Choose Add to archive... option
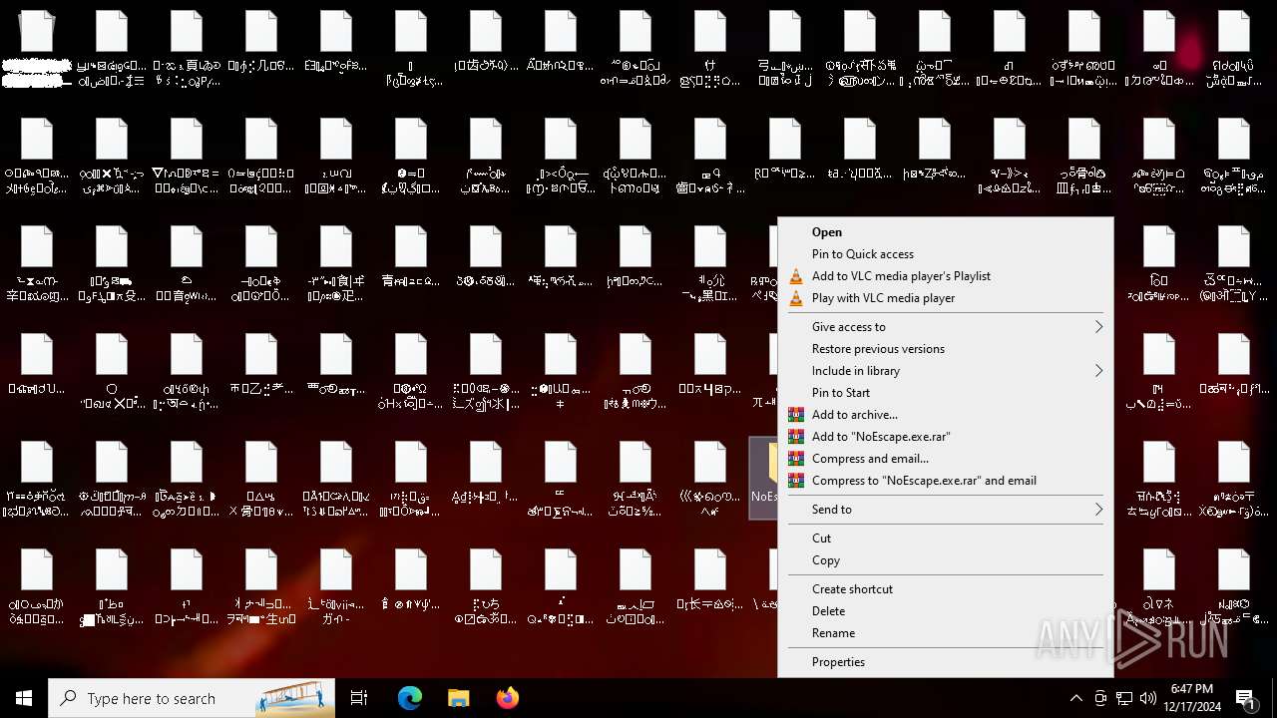This screenshot has height=718, width=1277. click(x=946, y=415)
